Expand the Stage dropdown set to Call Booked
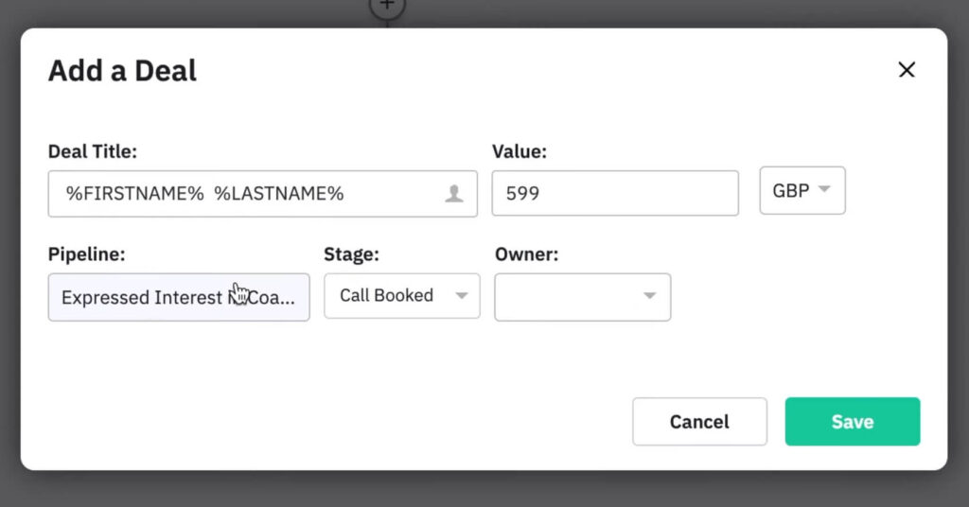Screen dimensions: 969x507 401,296
